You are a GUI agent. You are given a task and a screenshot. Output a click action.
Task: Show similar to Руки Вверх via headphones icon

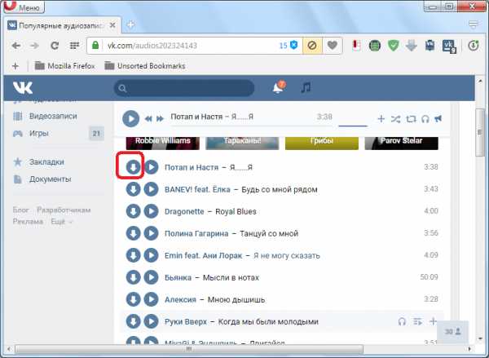click(402, 321)
